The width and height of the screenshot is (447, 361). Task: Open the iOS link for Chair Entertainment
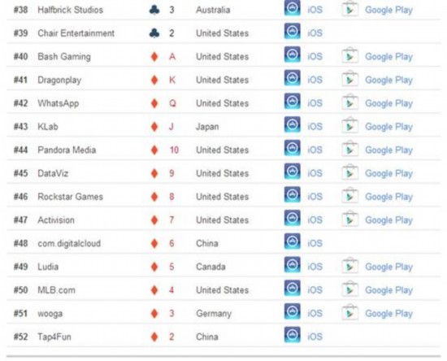(x=315, y=33)
